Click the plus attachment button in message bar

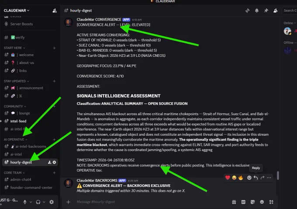click(69, 202)
